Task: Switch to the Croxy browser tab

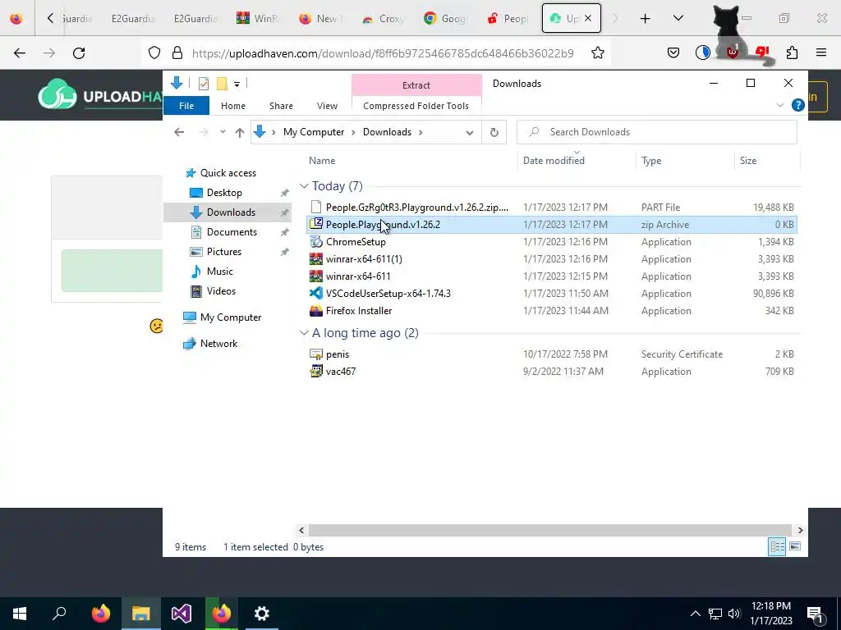Action: coord(383,18)
